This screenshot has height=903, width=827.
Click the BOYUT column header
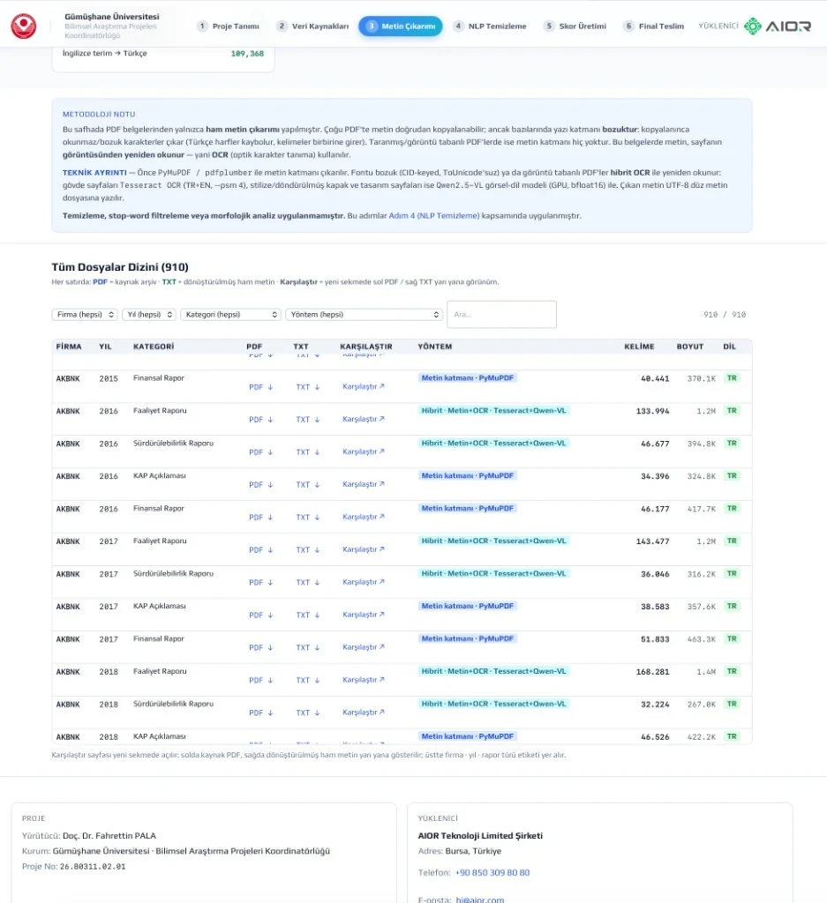click(x=690, y=347)
